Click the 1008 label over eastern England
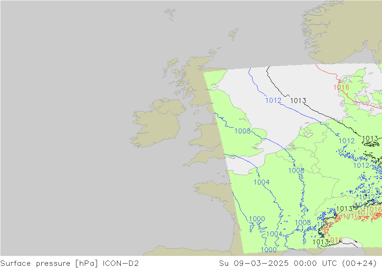 click(243, 131)
